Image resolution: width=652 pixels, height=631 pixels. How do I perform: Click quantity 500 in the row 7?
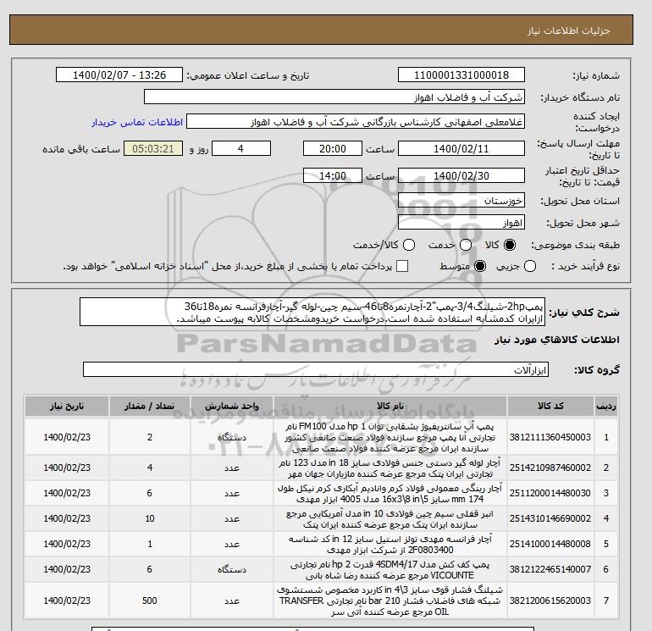(x=150, y=601)
